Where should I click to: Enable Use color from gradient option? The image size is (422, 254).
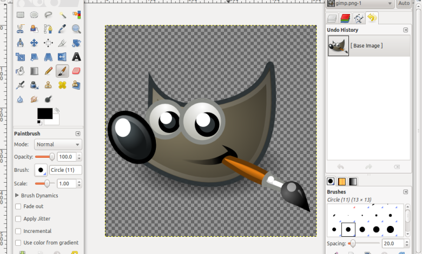(18, 243)
